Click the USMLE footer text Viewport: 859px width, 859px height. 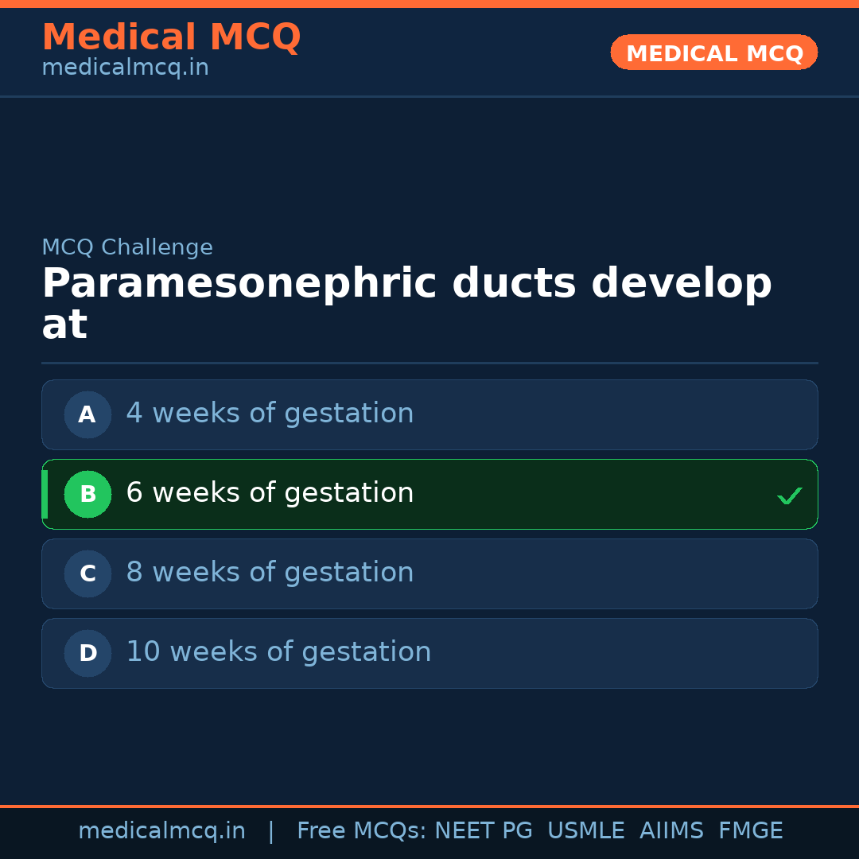(585, 831)
